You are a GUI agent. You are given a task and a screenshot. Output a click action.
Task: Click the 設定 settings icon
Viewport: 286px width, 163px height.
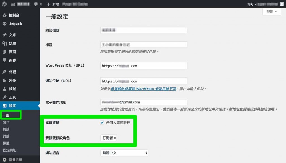click(x=4, y=106)
